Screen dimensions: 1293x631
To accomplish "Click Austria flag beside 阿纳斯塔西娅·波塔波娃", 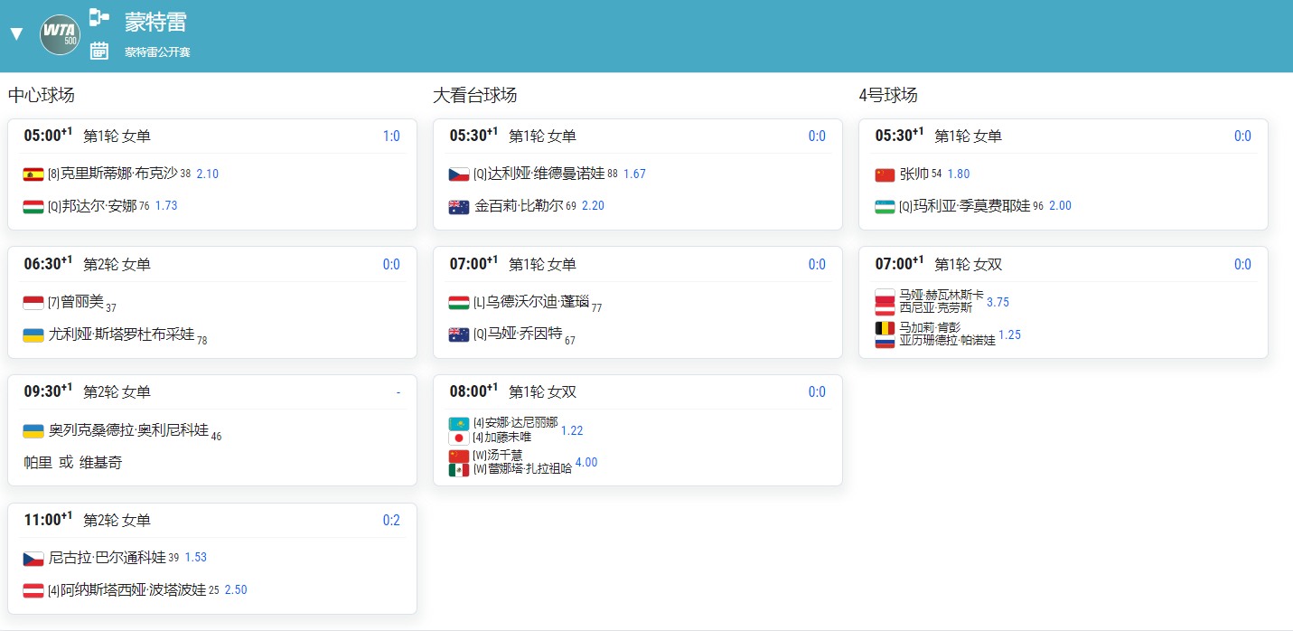I will 33,590.
